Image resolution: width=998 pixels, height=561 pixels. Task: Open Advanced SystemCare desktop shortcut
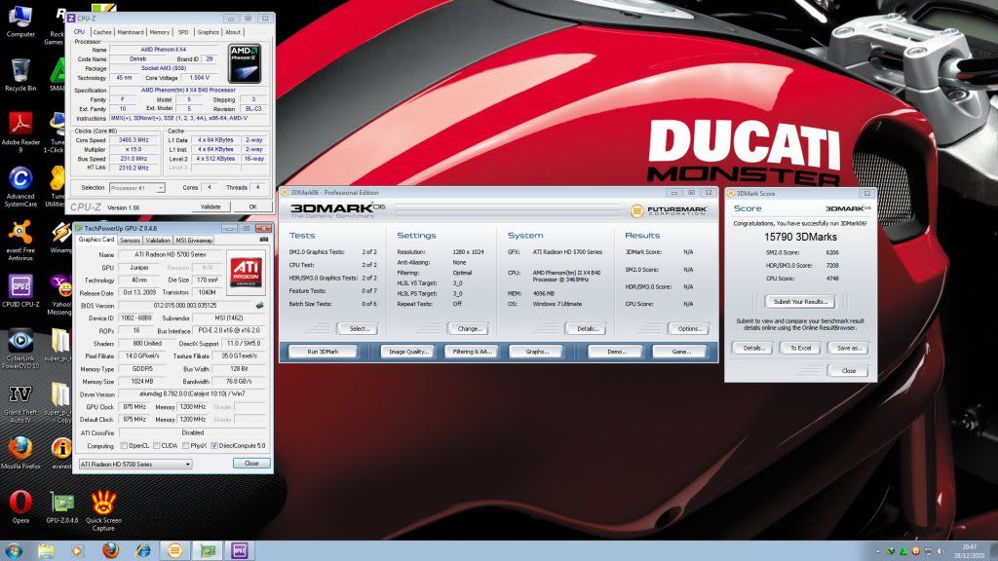[20, 186]
